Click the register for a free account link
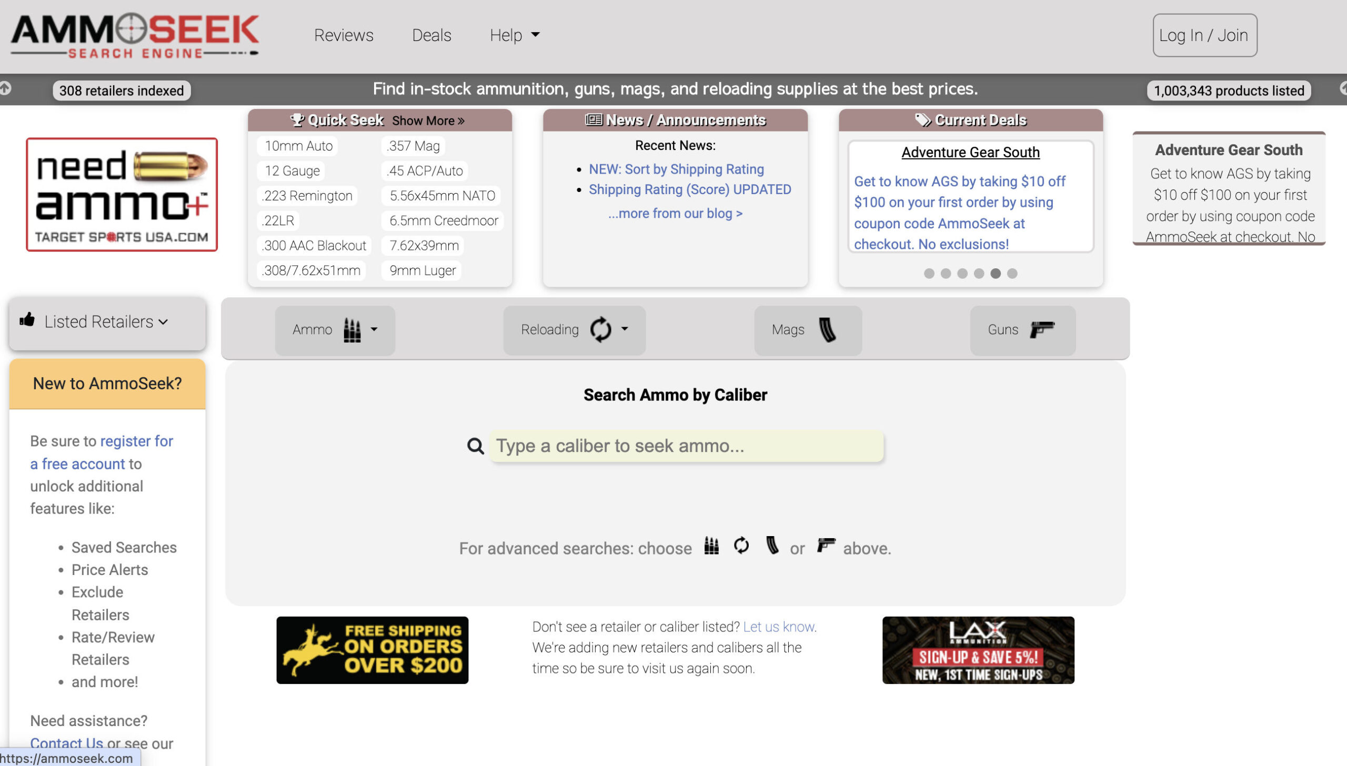1347x766 pixels. pyautogui.click(x=102, y=452)
